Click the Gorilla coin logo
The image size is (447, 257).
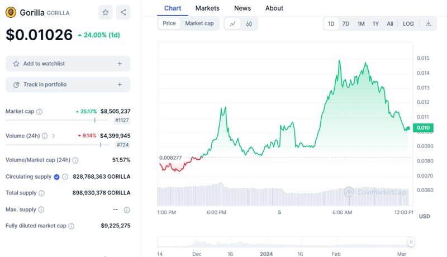11,12
